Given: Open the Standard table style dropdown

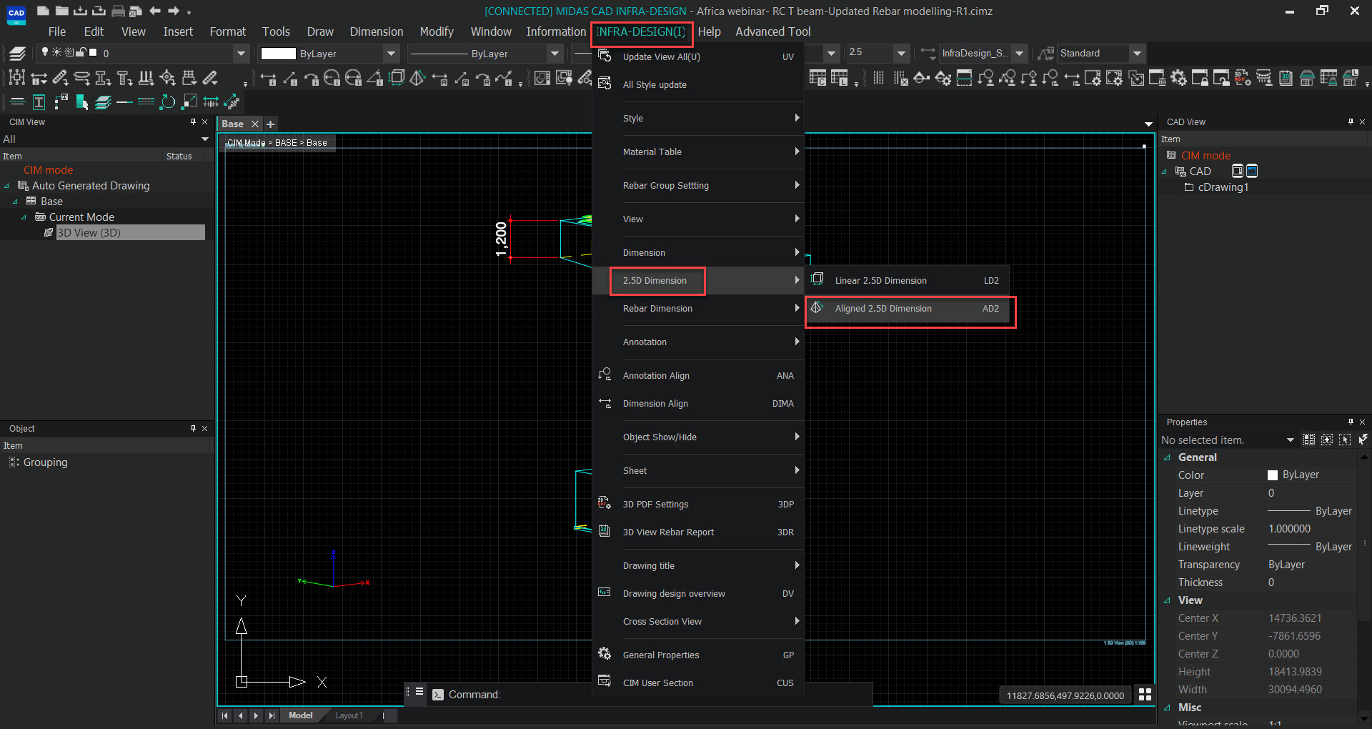Looking at the screenshot, I should [1138, 53].
